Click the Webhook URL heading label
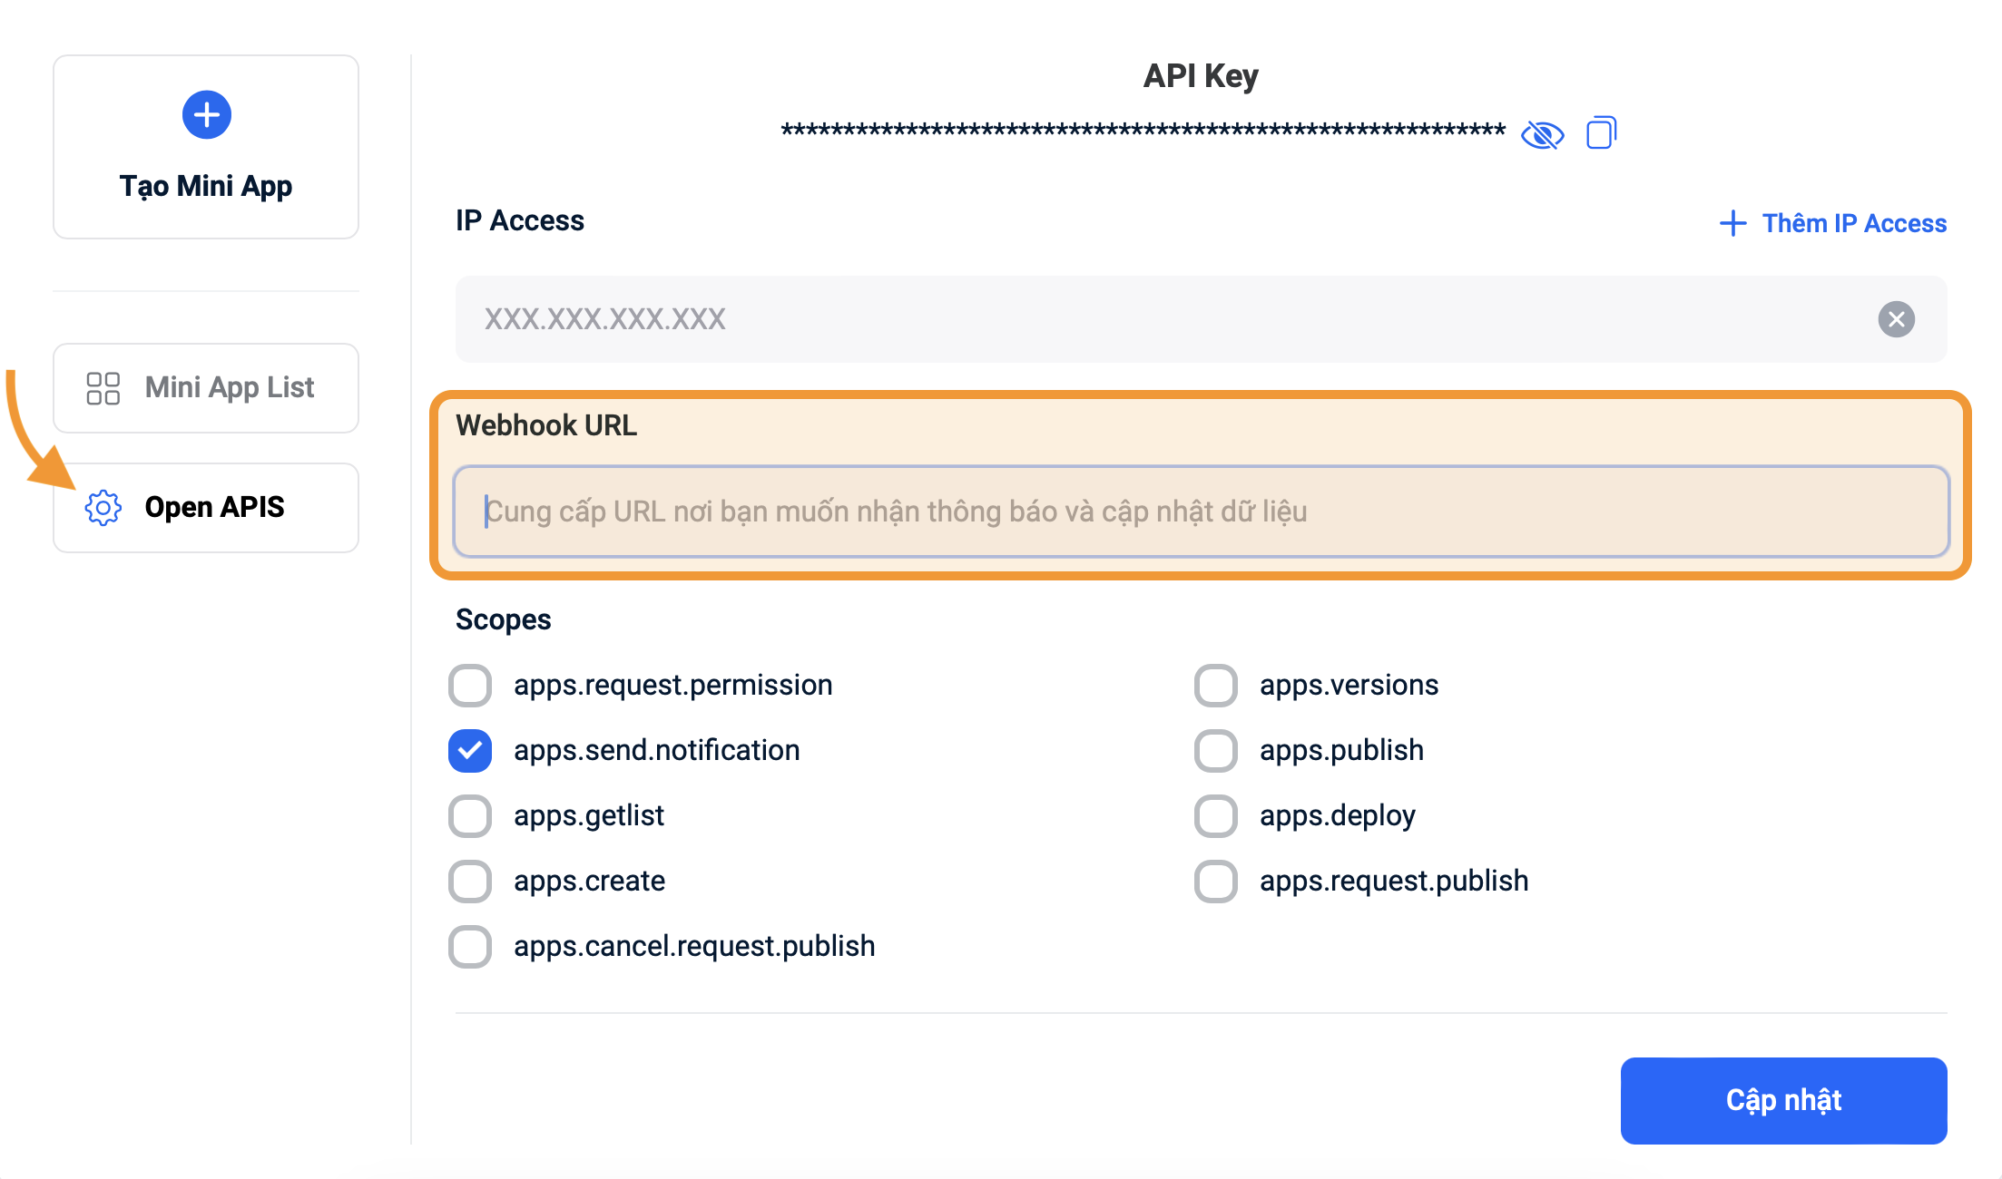Screen dimensions: 2002x1179 click(546, 425)
